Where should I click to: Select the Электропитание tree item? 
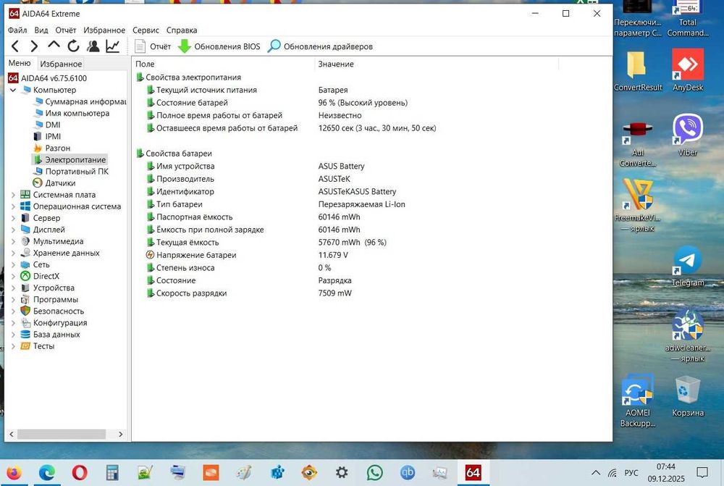pyautogui.click(x=70, y=160)
